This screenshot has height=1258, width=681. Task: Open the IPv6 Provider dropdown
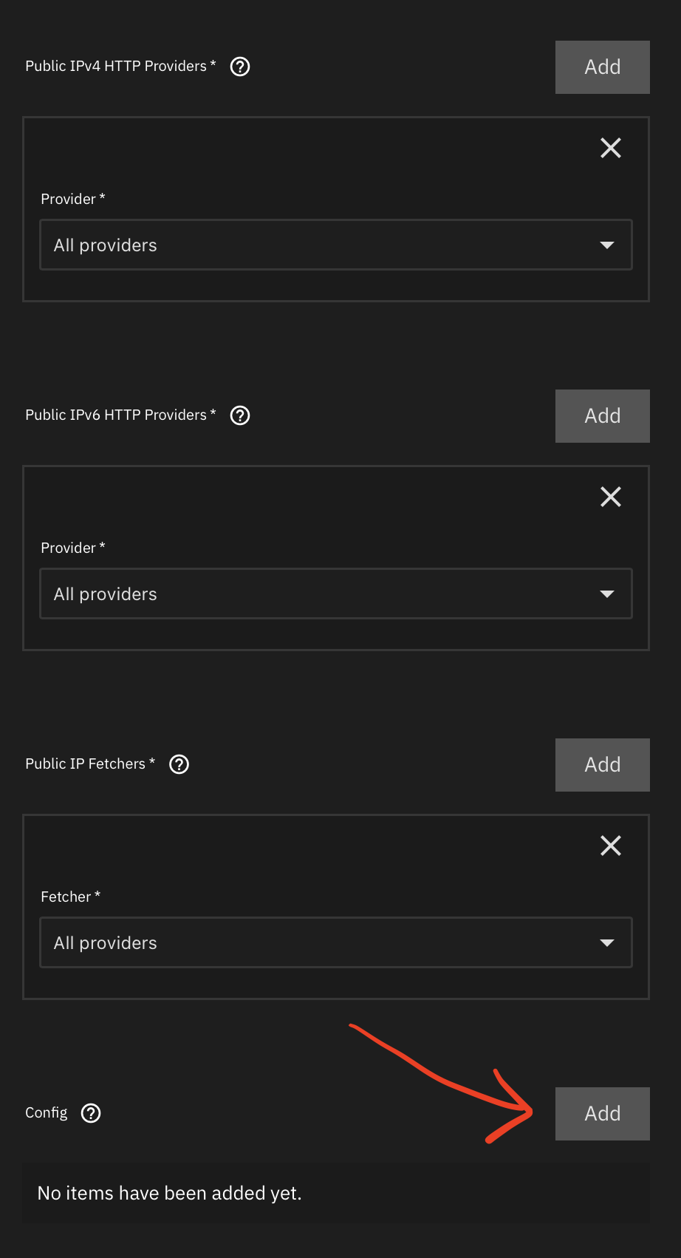coord(336,594)
